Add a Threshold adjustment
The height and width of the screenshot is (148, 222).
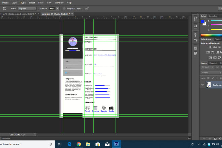(x=219, y=58)
